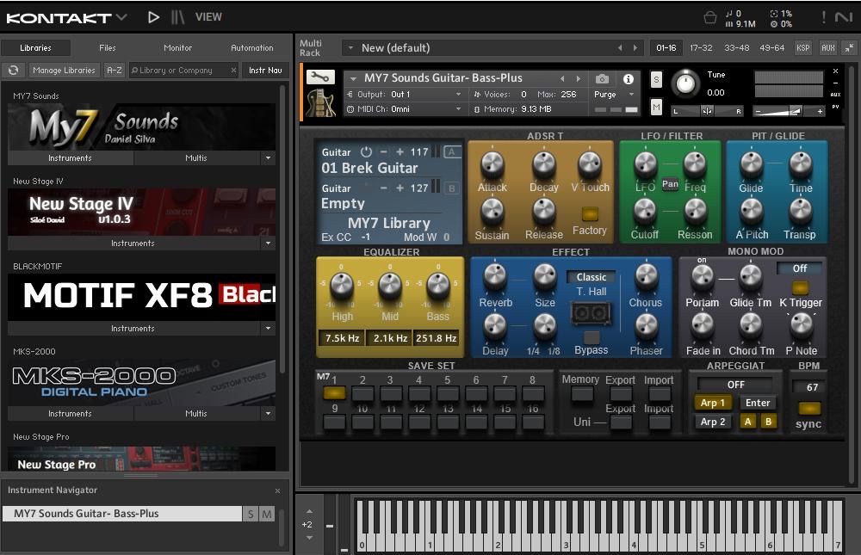
Task: Expand MKS-2000 library options arrow
Action: [268, 413]
